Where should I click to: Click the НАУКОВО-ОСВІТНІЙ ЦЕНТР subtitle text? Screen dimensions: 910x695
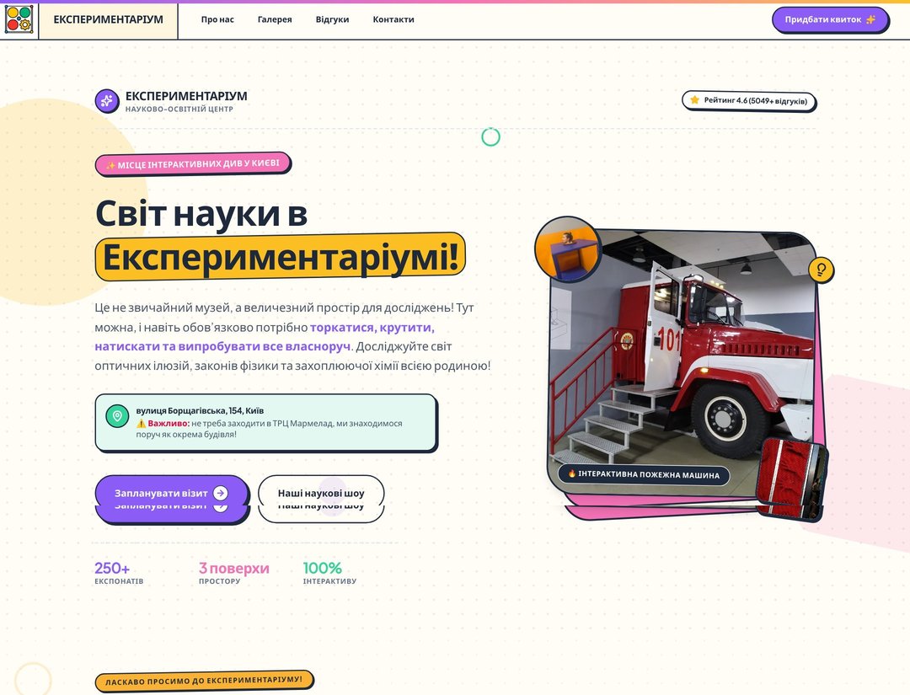[x=179, y=109]
